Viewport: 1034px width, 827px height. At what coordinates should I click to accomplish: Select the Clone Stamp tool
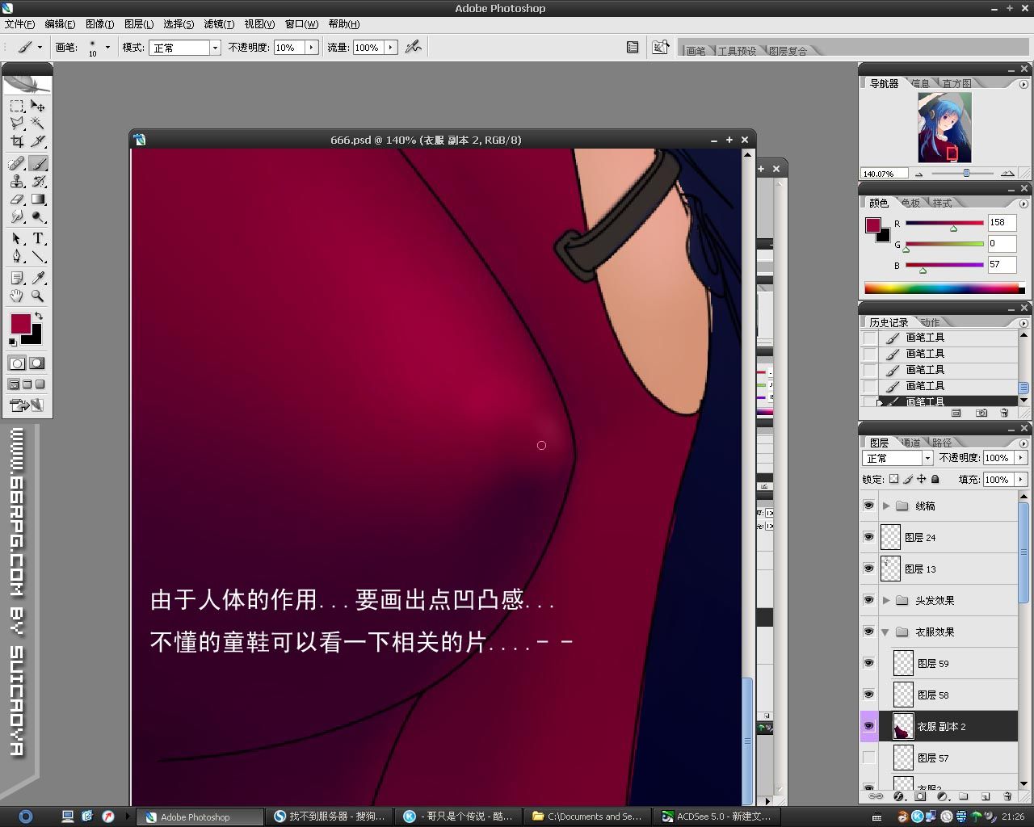coord(17,182)
